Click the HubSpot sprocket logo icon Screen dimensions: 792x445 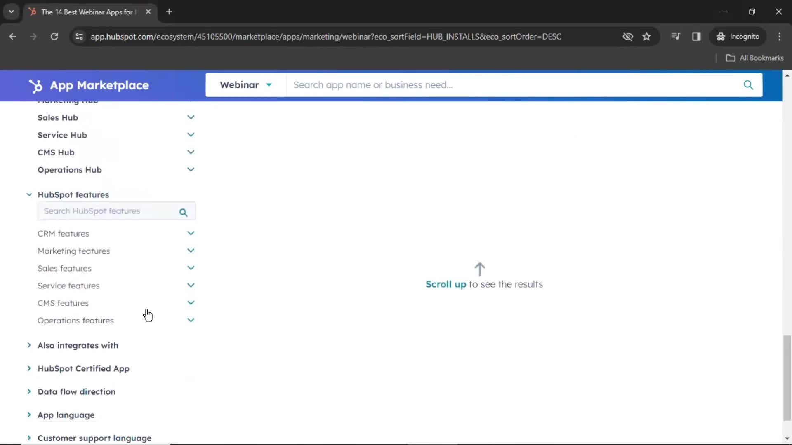[35, 85]
